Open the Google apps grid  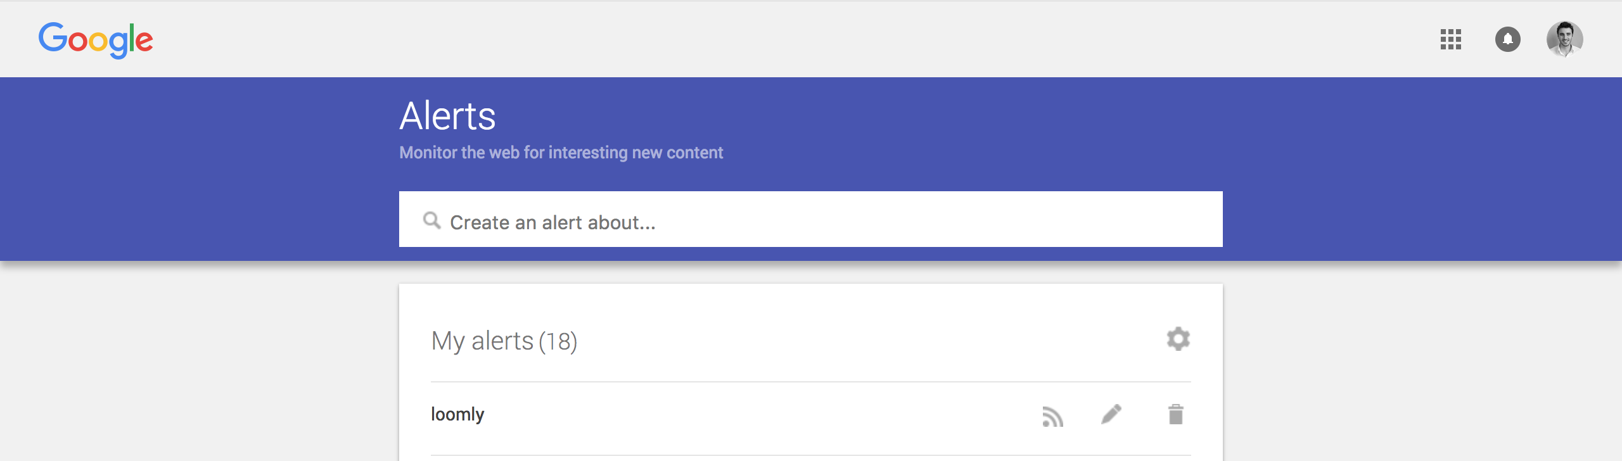[x=1450, y=39]
